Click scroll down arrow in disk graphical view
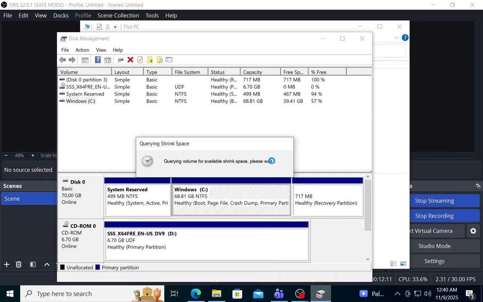 tap(368, 259)
